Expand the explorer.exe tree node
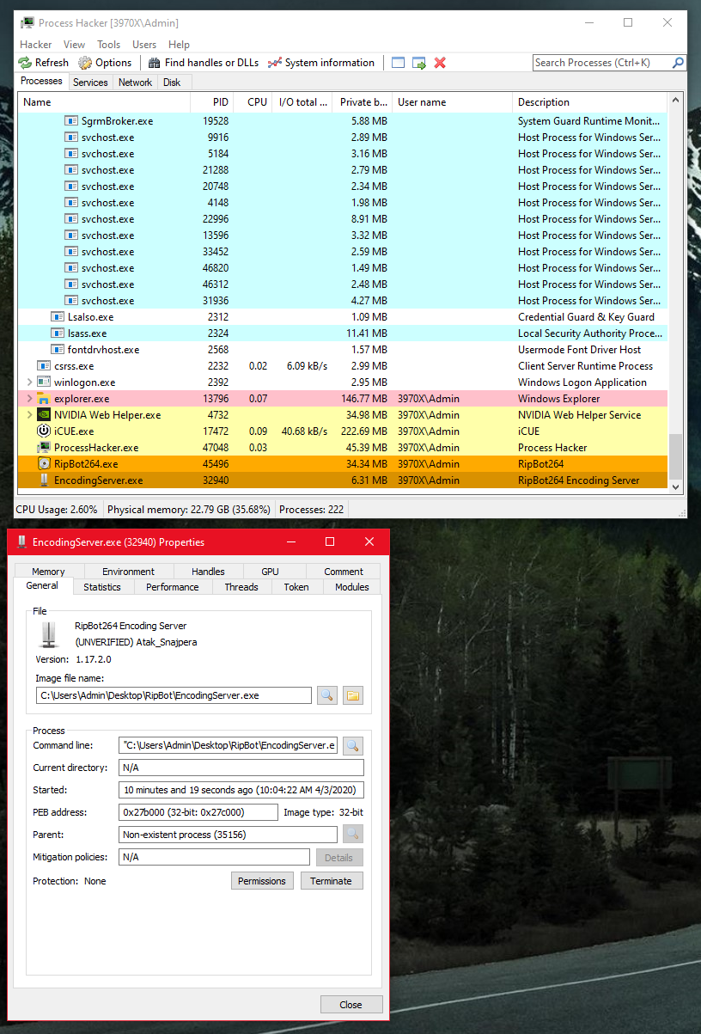Image resolution: width=701 pixels, height=1034 pixels. point(30,399)
